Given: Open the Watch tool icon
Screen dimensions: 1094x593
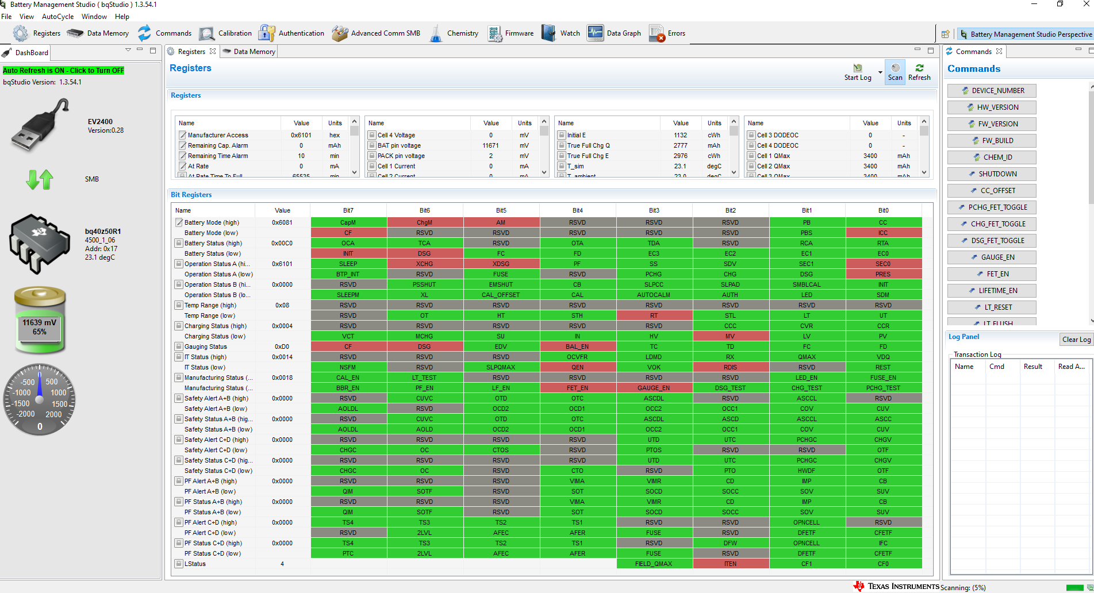Looking at the screenshot, I should [x=549, y=33].
